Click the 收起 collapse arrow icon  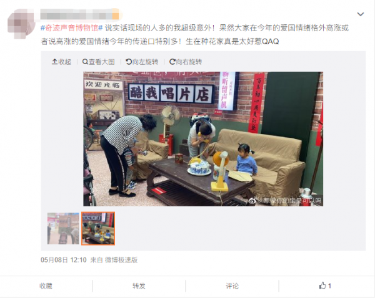tap(54, 62)
